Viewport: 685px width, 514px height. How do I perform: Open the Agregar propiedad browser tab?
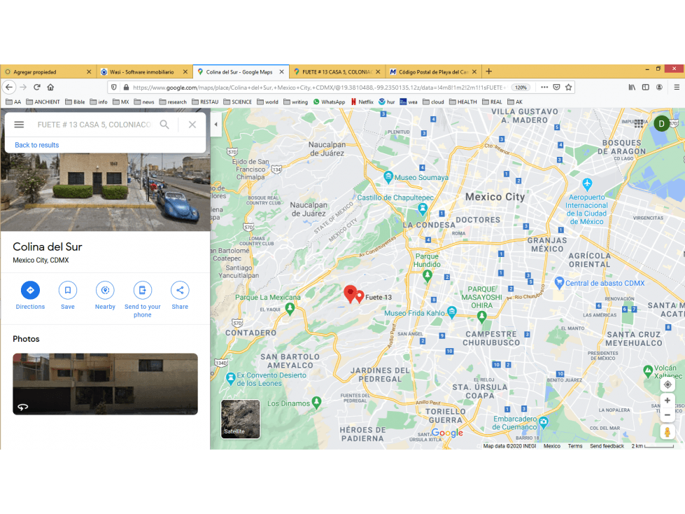point(48,71)
